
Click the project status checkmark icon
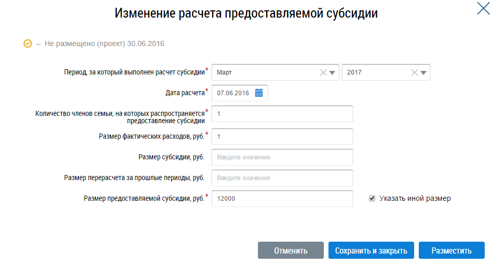tap(28, 43)
